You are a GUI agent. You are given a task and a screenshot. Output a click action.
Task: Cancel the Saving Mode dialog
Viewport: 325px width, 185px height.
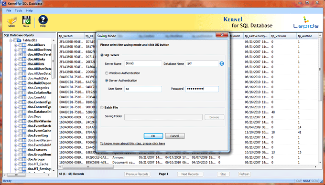[x=175, y=136]
